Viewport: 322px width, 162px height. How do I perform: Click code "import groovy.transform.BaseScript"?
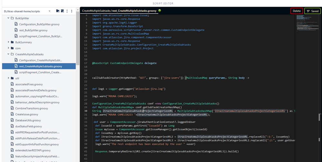(118, 26)
